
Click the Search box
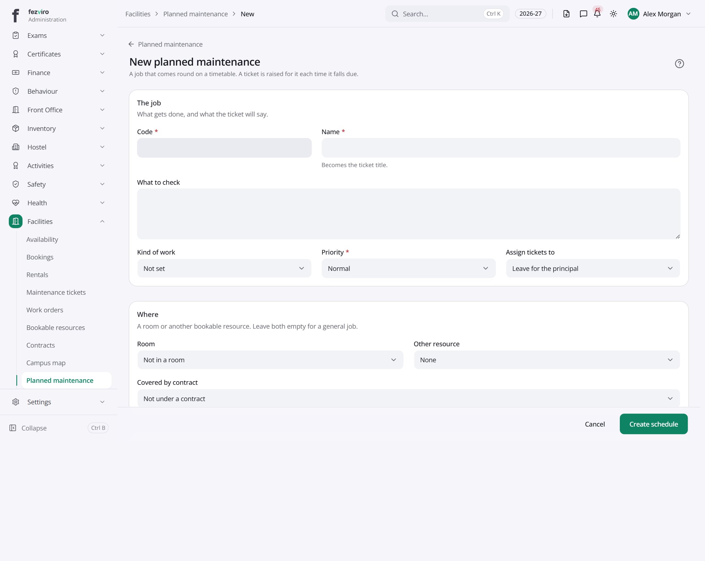pos(447,14)
